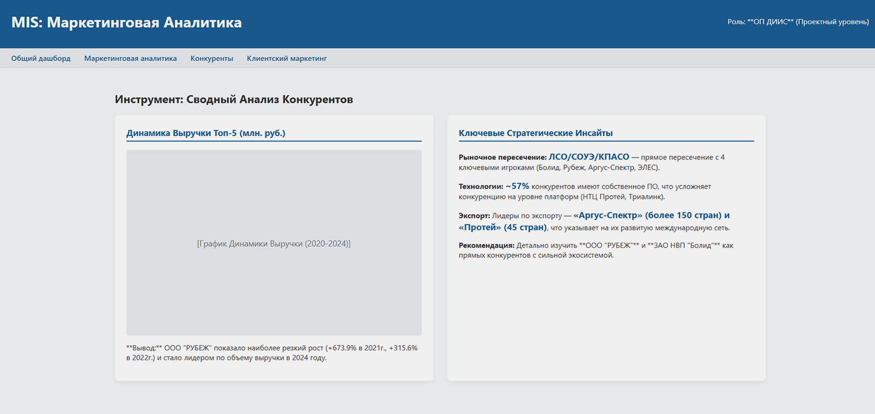
Task: Click the MIS: Маркетинговая Аналитика header title
Action: tap(126, 23)
